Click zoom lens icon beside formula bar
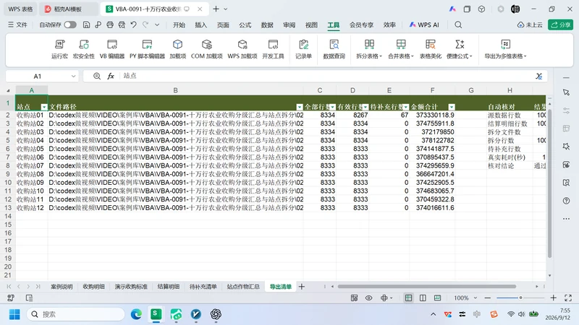 (97, 76)
